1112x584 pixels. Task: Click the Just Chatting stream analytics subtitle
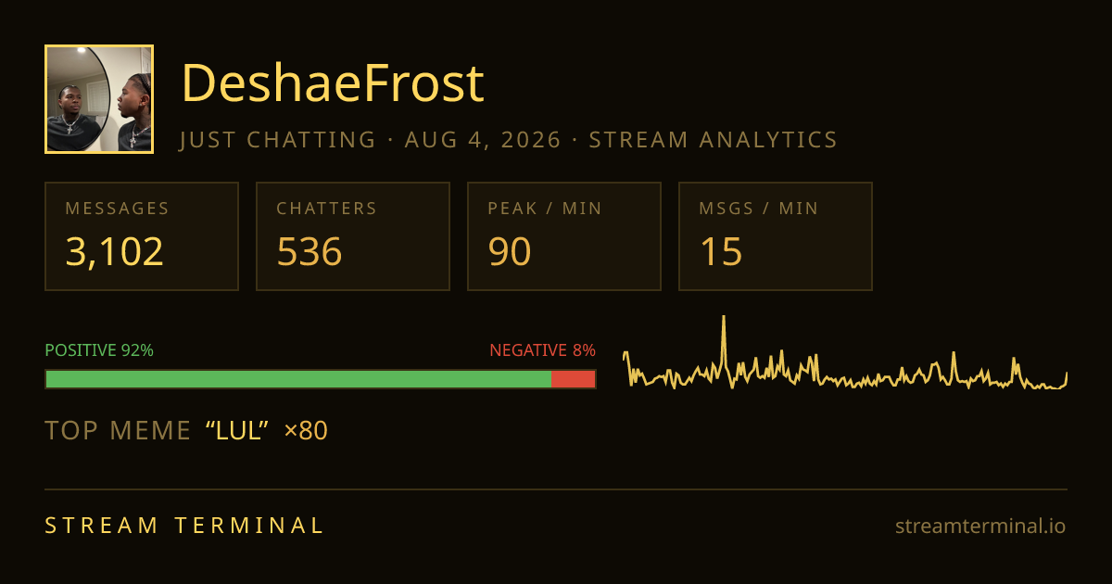click(509, 140)
